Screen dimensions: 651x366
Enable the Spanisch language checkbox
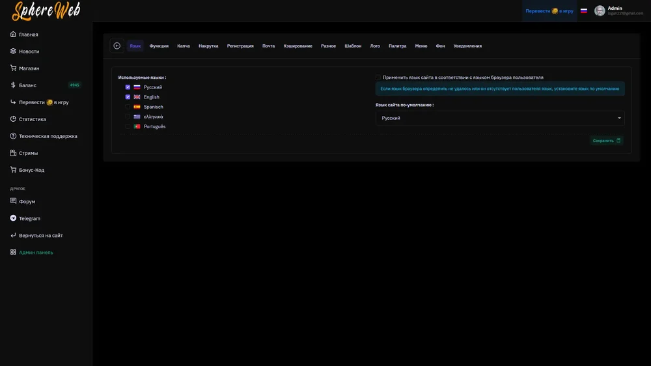[128, 107]
